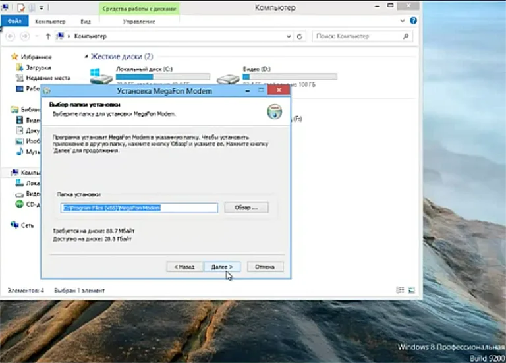Screen dimensions: 506x363
Task: Open recent locations dropdown arrow
Action: coord(37,36)
